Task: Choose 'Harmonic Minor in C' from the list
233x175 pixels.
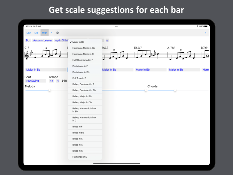Action: [x=85, y=54]
